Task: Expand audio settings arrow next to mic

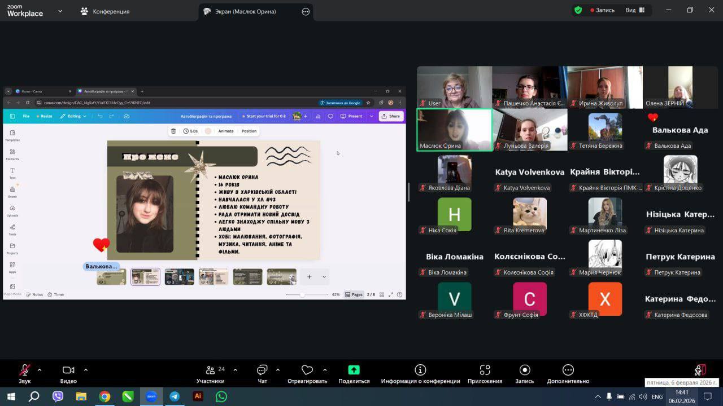Action: [40, 370]
